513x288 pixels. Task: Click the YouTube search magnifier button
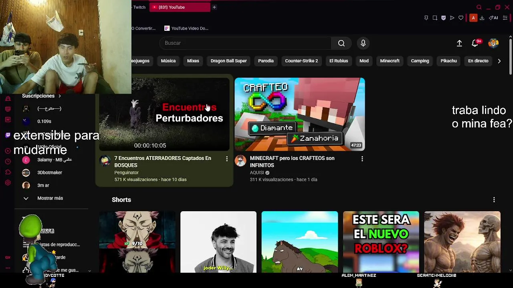341,43
